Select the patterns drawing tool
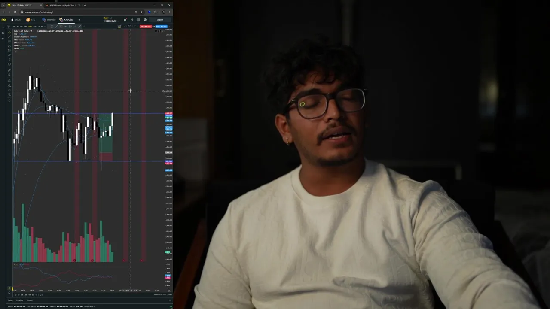Image resolution: width=550 pixels, height=309 pixels. [9, 46]
